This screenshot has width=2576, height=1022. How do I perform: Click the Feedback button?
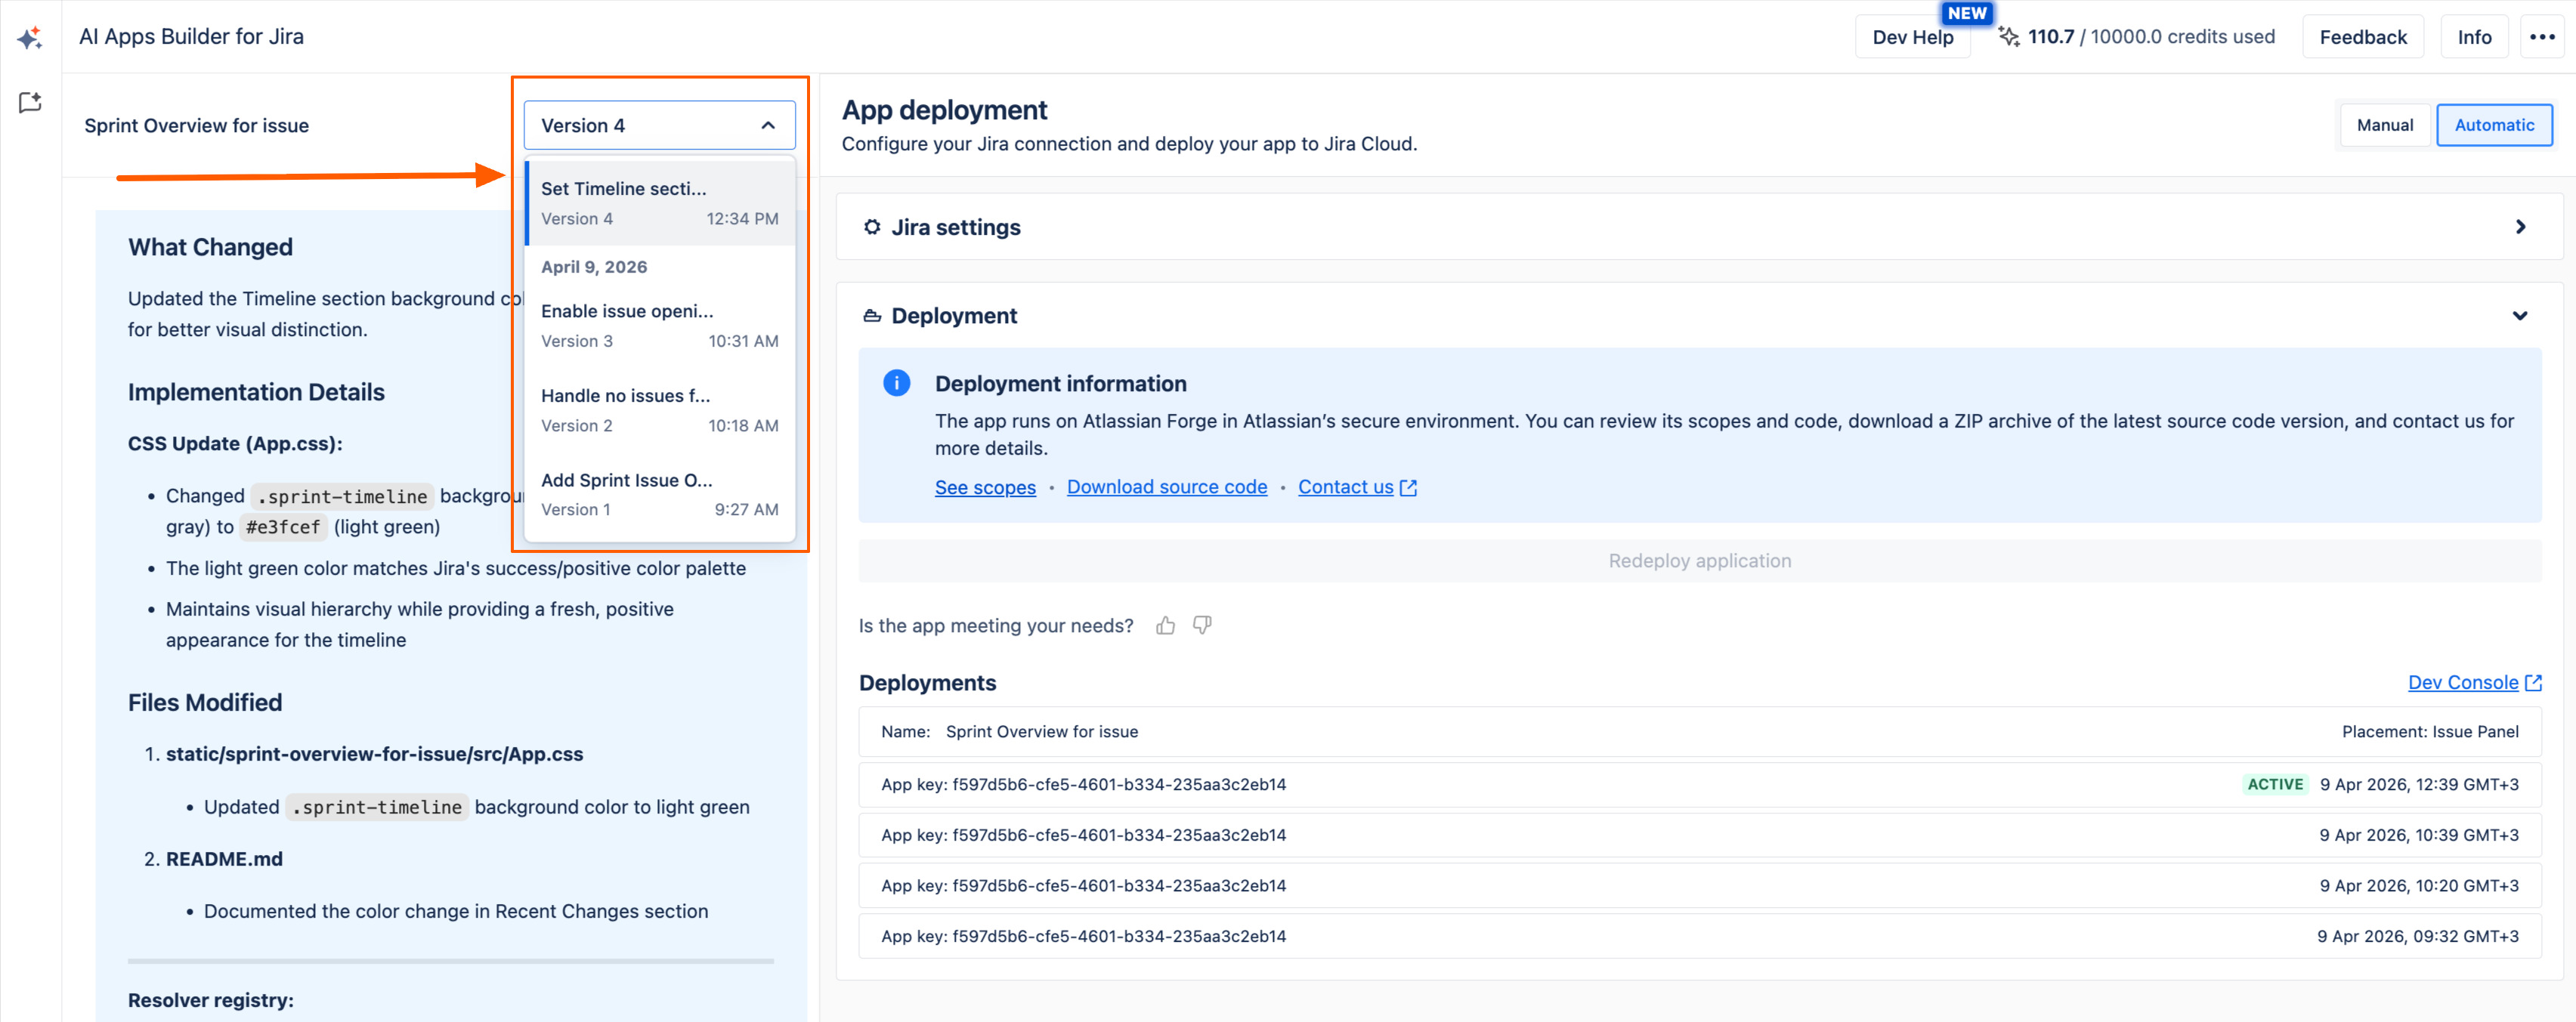(x=2362, y=37)
